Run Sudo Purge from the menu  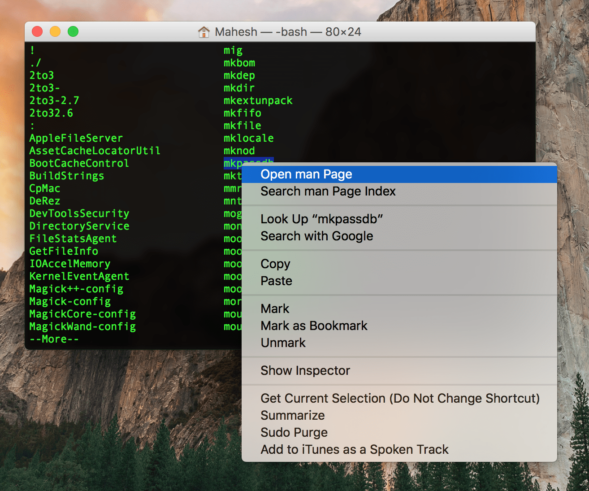tap(294, 432)
